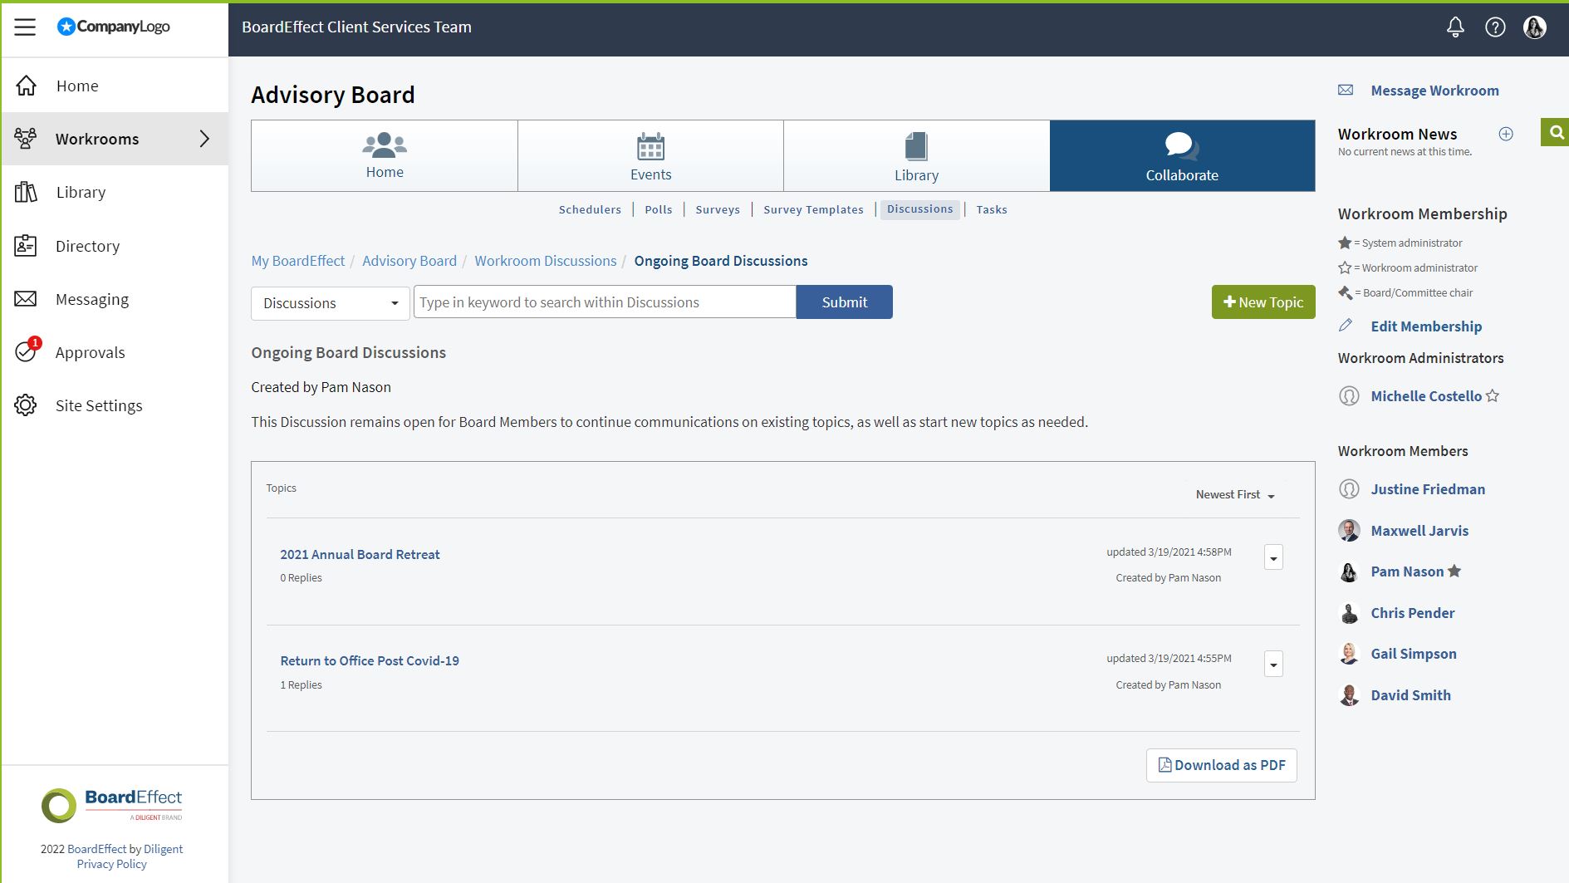Open the Polls section under Collaborate
The image size is (1569, 883).
658,209
